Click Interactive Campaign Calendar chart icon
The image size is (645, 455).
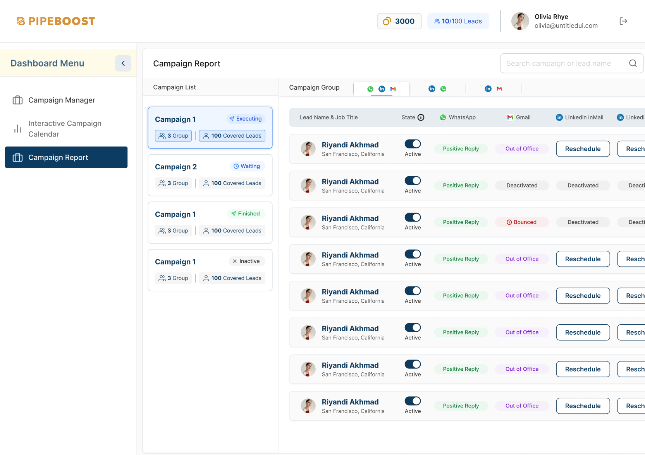18,129
